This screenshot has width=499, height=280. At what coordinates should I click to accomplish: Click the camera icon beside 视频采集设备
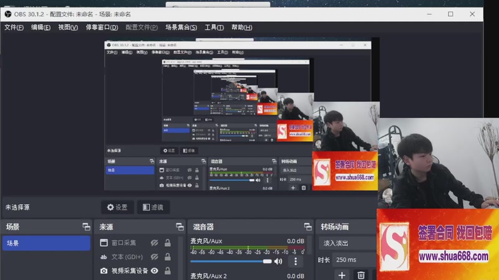coord(104,271)
